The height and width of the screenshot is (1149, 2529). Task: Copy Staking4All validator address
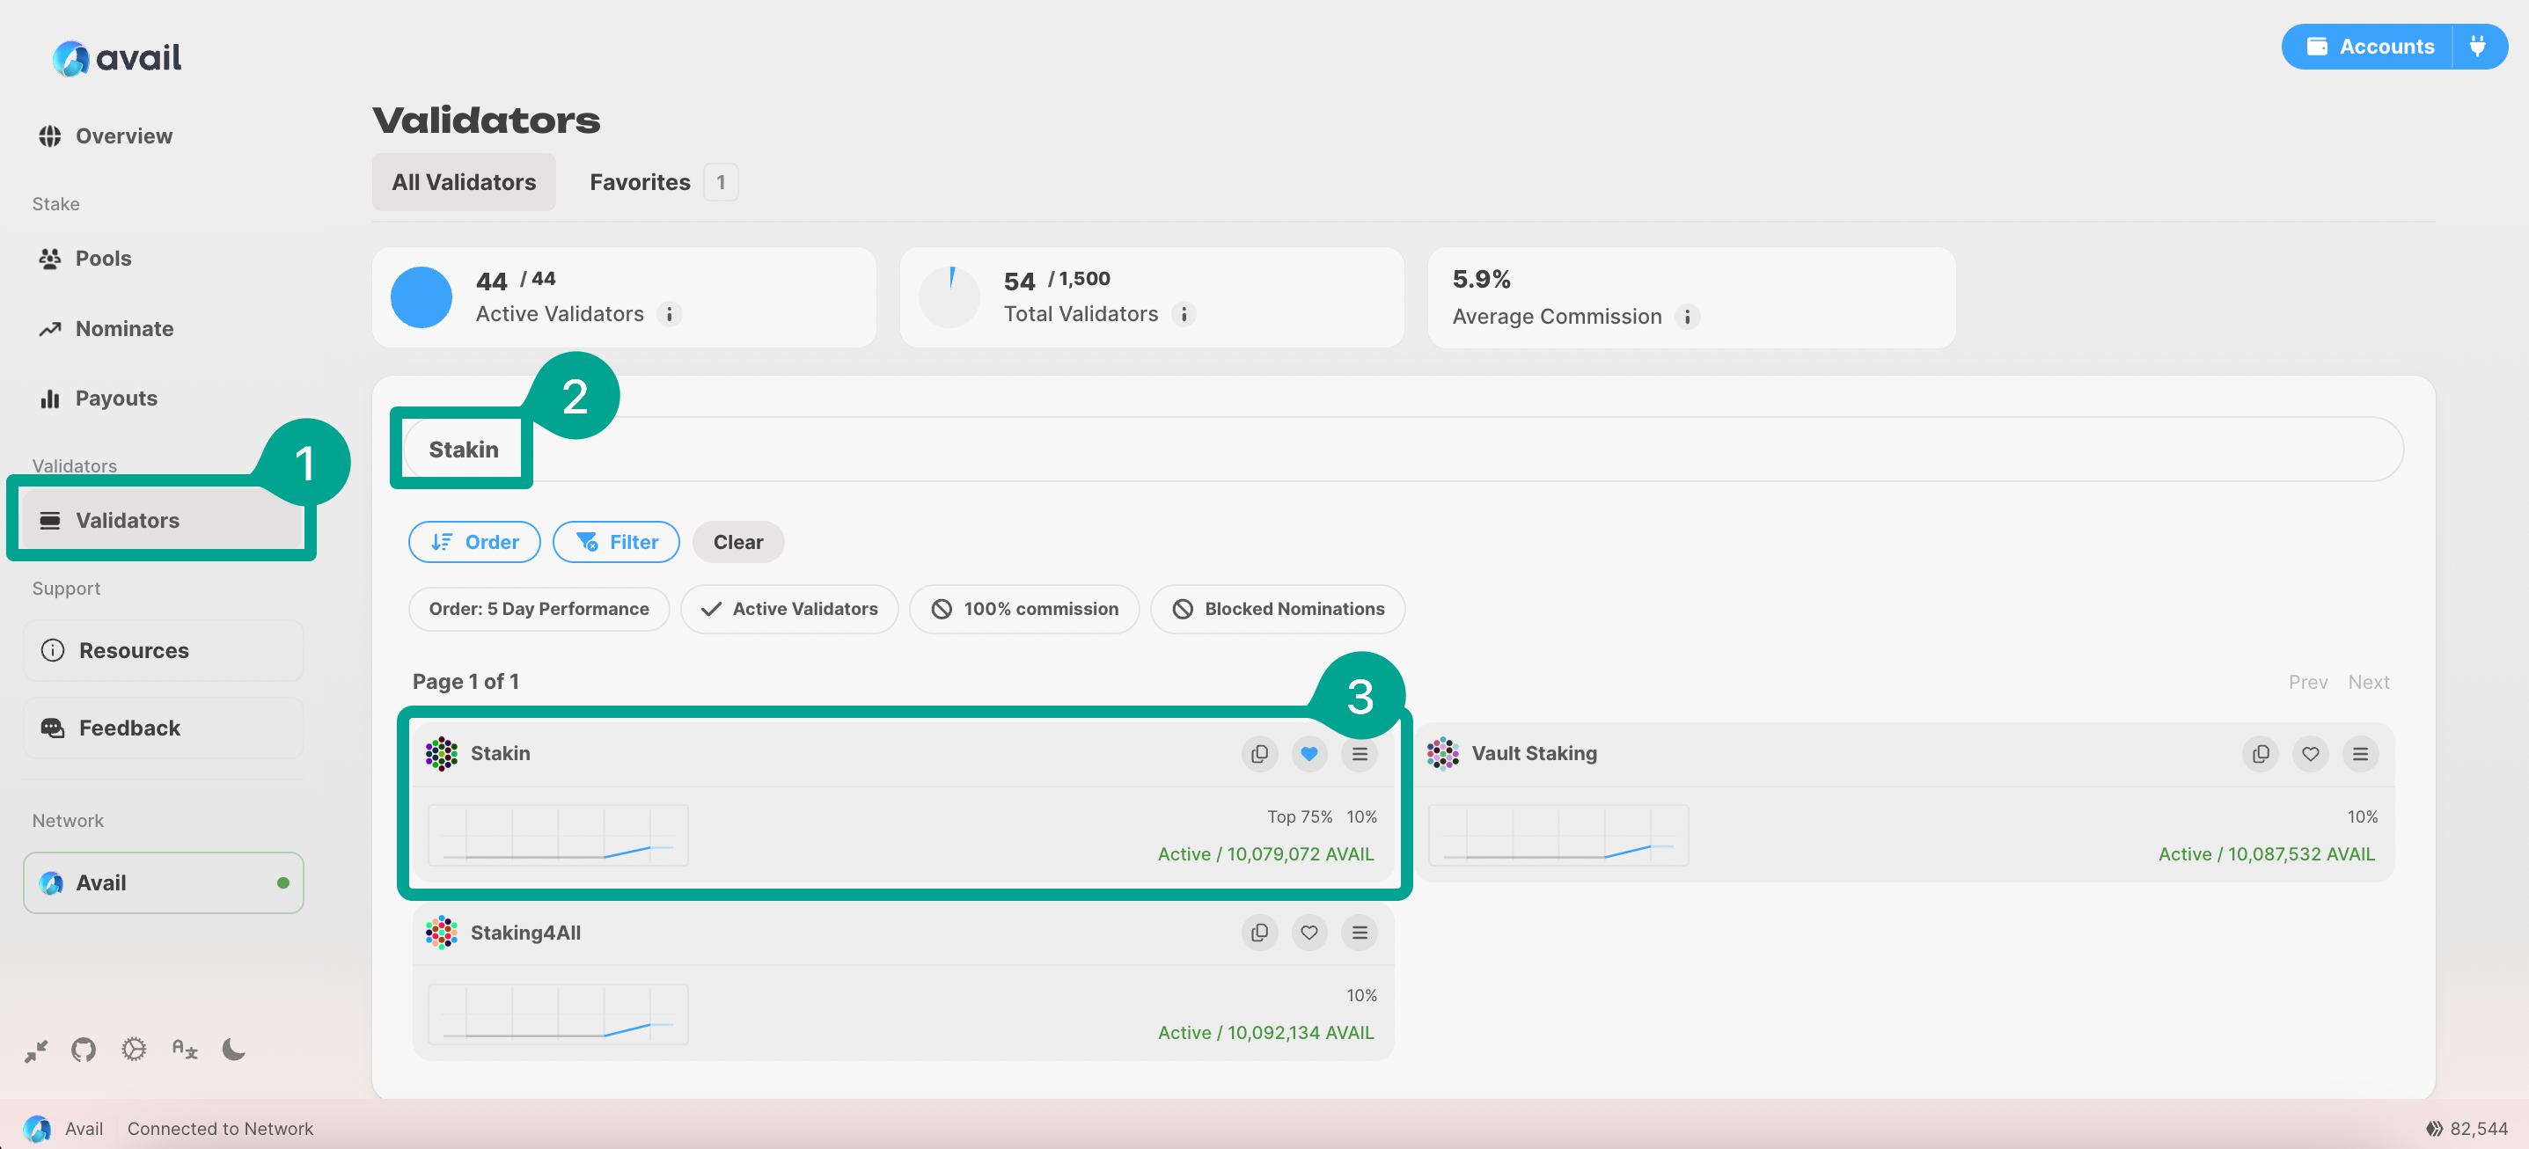[1259, 933]
